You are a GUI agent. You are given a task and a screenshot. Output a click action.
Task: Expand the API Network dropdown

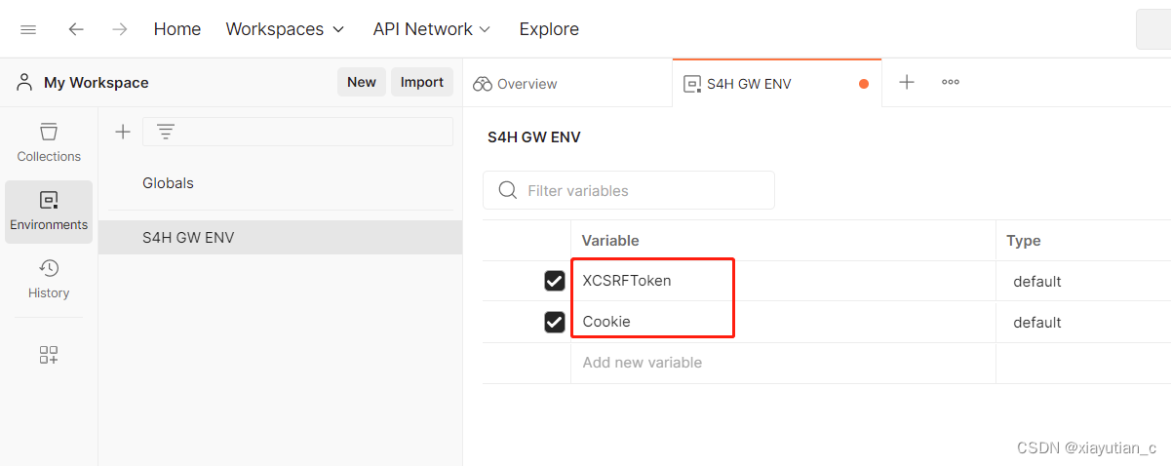432,29
